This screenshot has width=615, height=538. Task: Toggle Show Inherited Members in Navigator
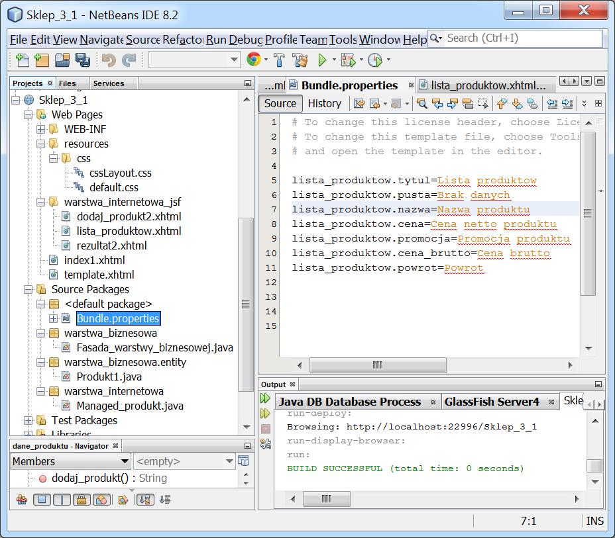point(22,500)
